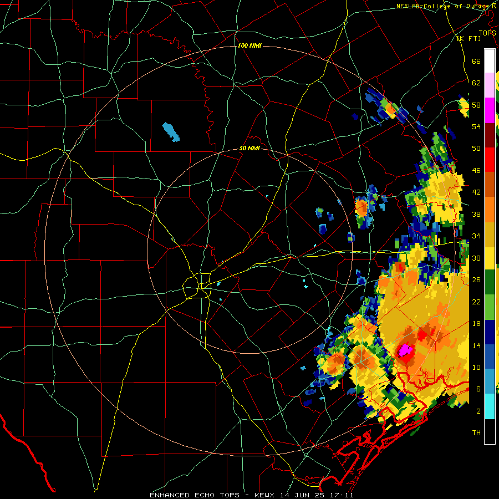Click the navy blue legend band
Image resolution: width=499 pixels, height=499 pixels.
(490, 332)
